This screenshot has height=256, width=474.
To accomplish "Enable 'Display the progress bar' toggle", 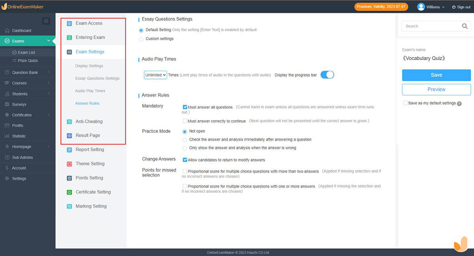I will pos(327,74).
